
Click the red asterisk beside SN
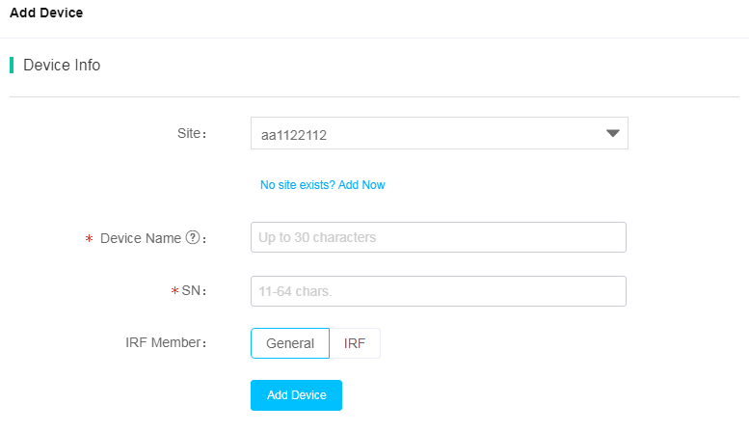pyautogui.click(x=174, y=290)
